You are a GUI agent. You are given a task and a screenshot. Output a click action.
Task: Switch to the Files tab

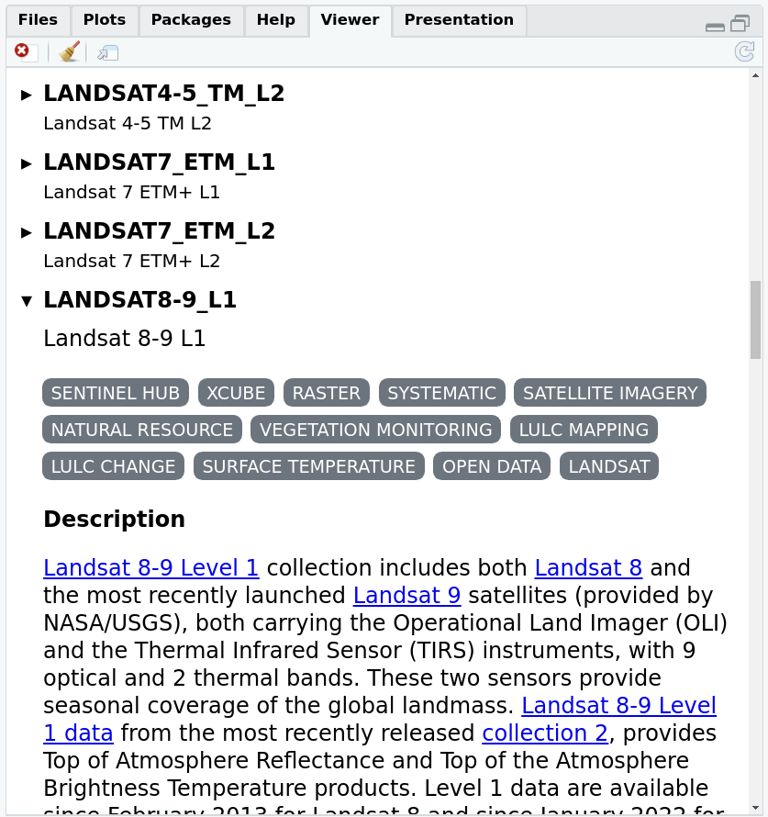coord(38,20)
